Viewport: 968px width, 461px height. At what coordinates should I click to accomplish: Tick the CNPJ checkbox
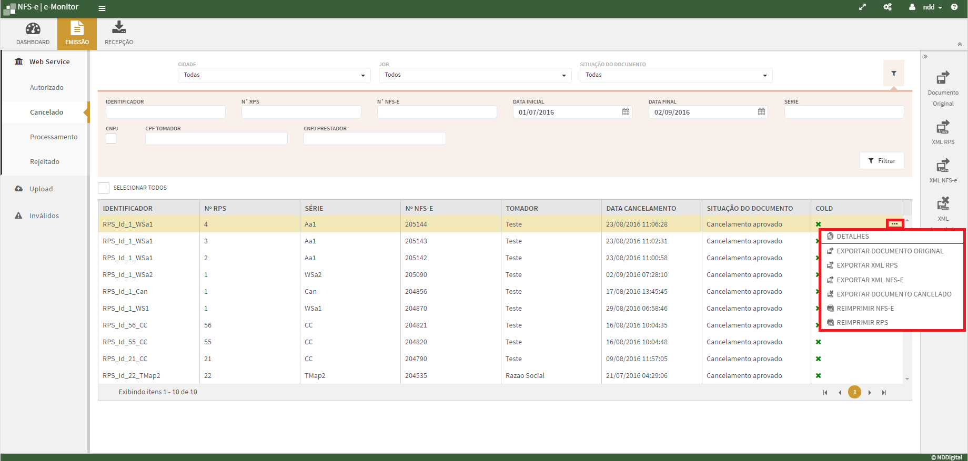tap(111, 138)
